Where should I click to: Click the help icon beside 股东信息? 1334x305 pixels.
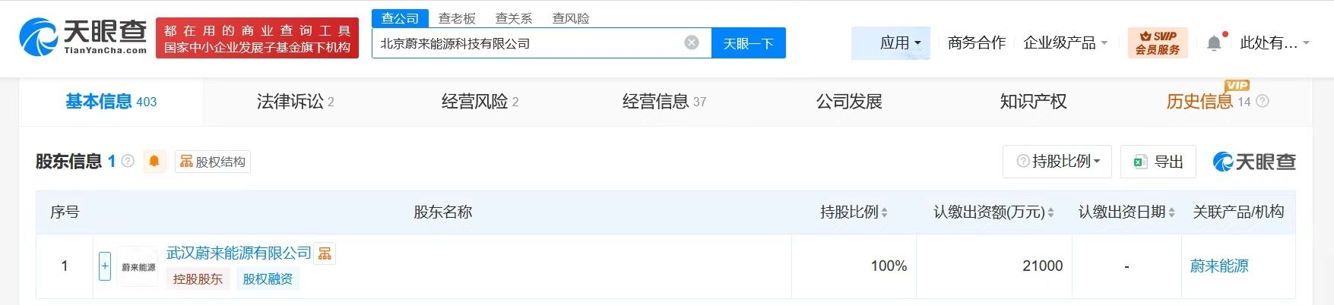point(128,161)
